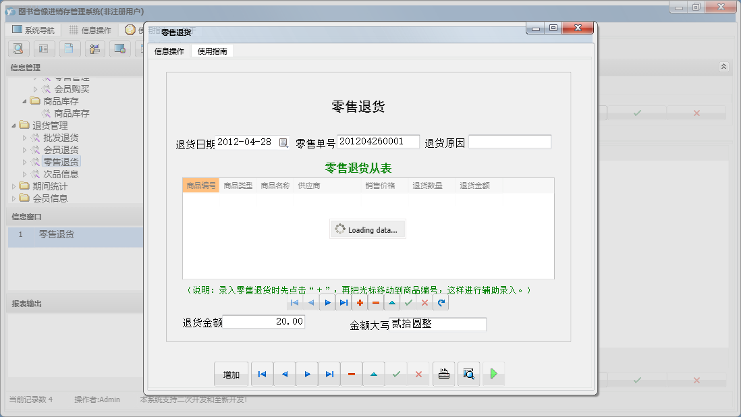Image resolution: width=741 pixels, height=417 pixels.
Task: Click the red plus icon to add return item
Action: (359, 302)
